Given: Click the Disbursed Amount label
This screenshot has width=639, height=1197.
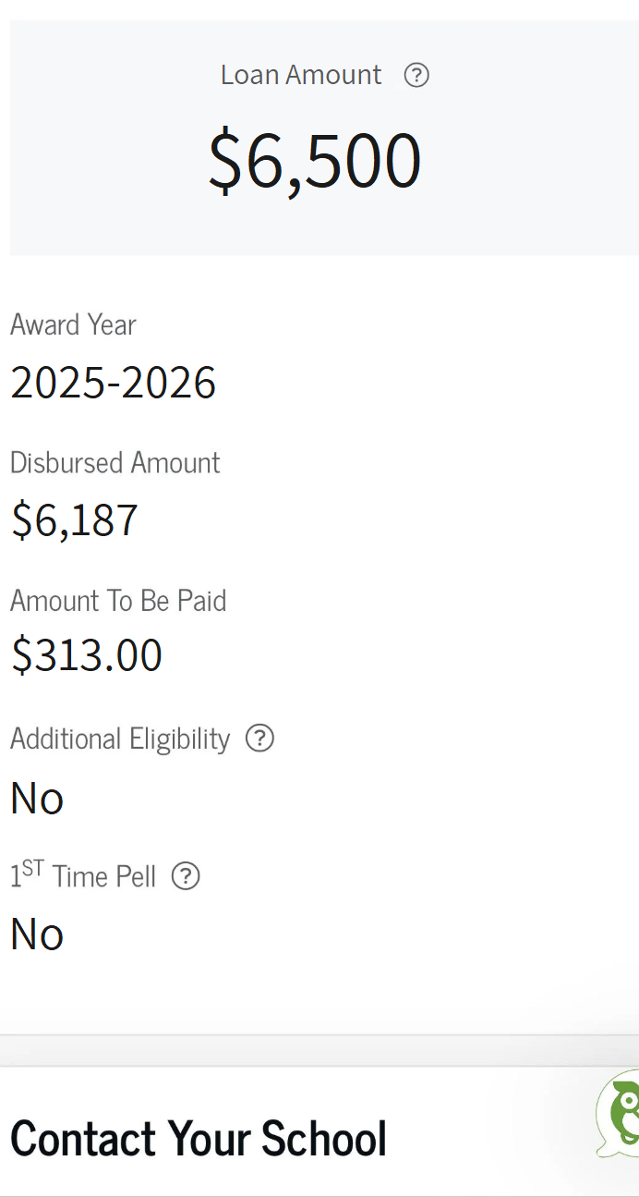Looking at the screenshot, I should 115,462.
